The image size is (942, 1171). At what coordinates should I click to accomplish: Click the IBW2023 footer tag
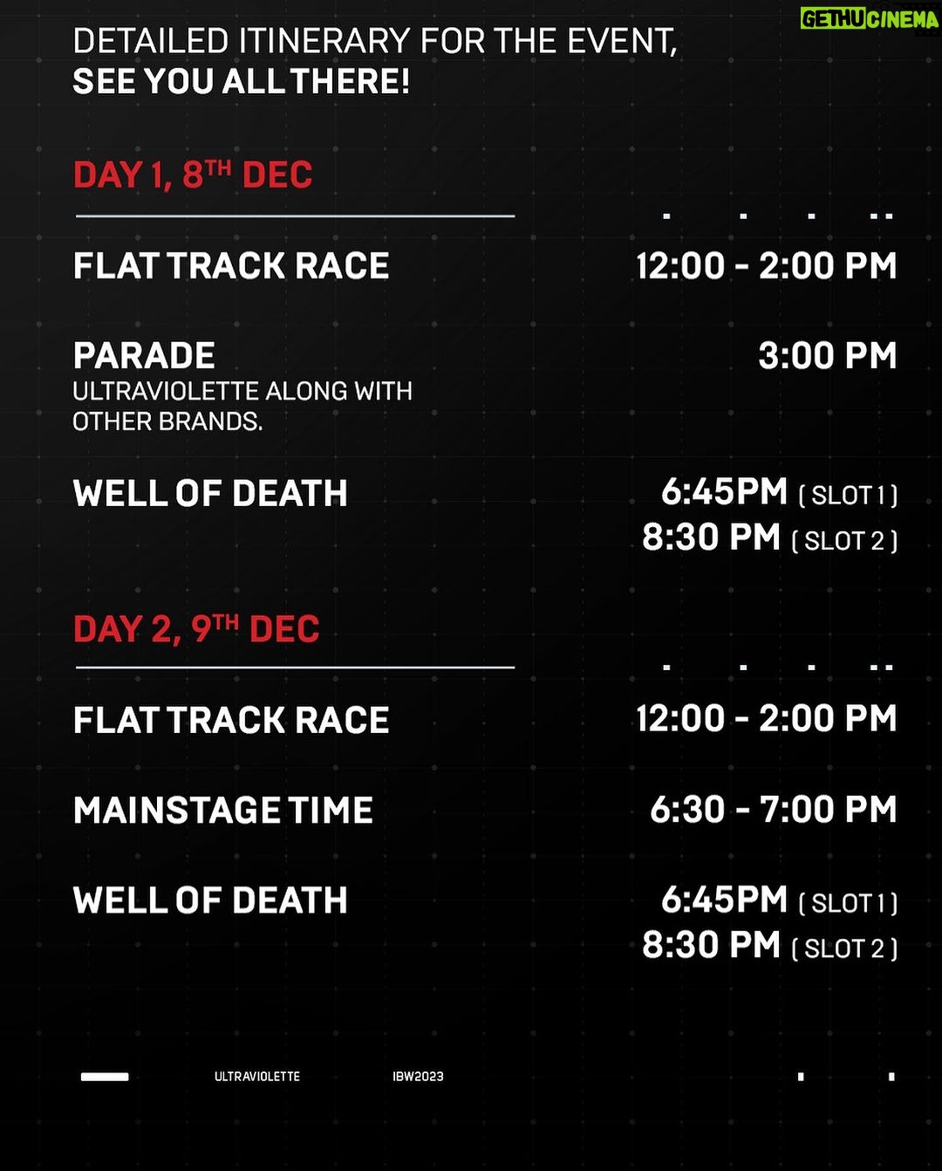418,1077
